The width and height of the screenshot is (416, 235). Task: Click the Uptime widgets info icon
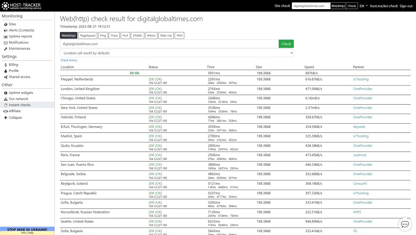(5, 93)
